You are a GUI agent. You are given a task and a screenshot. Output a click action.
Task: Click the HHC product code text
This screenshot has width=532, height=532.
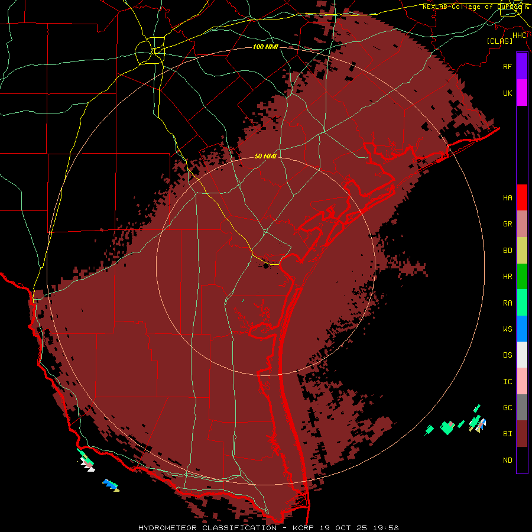(520, 35)
